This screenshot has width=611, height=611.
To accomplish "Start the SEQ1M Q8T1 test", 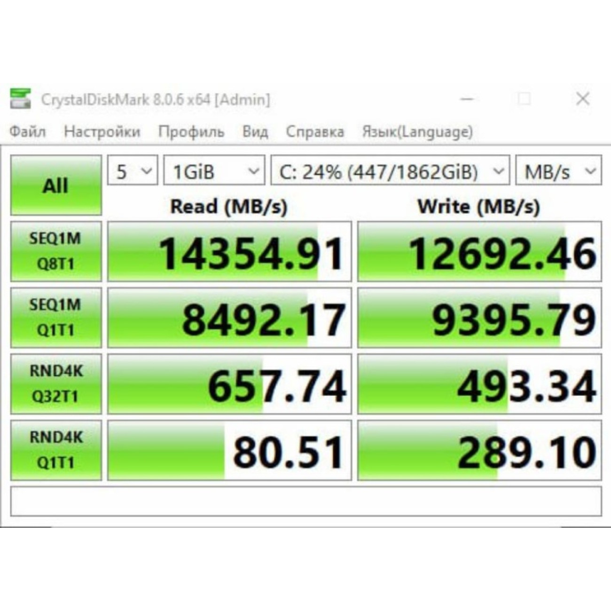I will pyautogui.click(x=56, y=251).
